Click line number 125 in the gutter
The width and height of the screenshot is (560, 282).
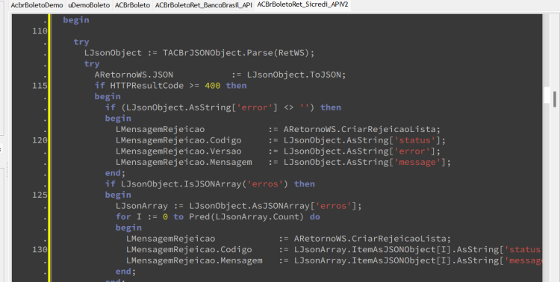coord(40,195)
